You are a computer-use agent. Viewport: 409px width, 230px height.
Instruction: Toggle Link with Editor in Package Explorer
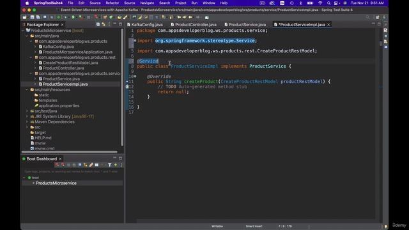104,24
